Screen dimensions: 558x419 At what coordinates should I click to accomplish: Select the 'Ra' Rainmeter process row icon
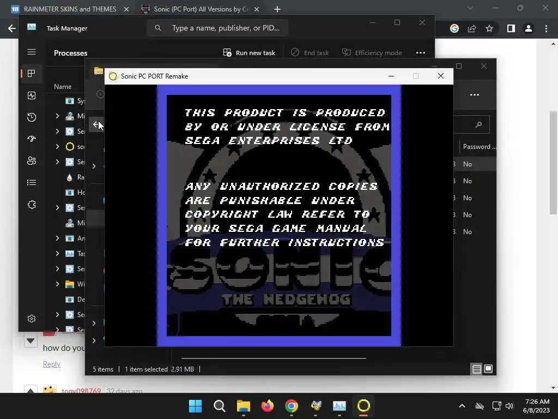point(70,177)
